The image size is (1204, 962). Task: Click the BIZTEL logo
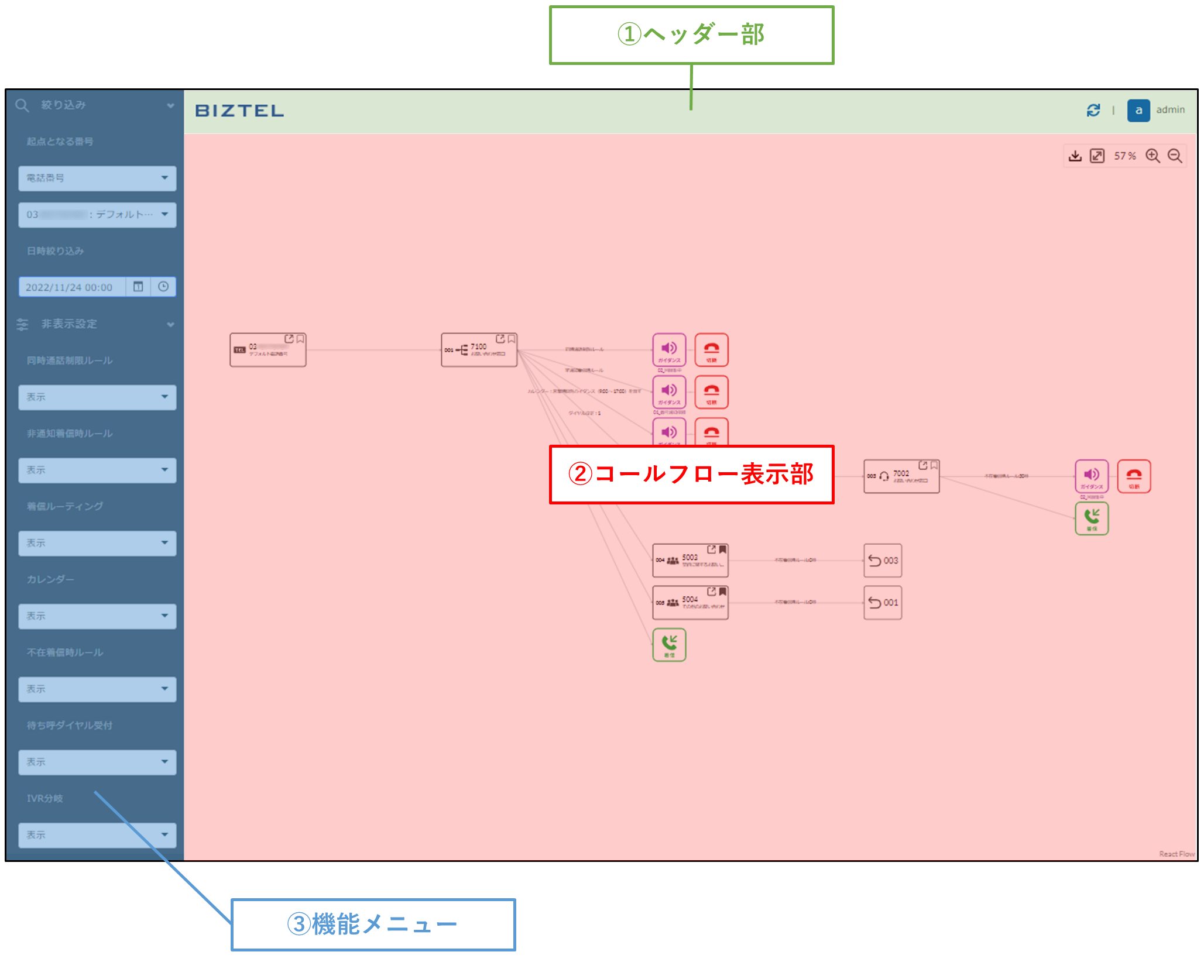click(239, 111)
